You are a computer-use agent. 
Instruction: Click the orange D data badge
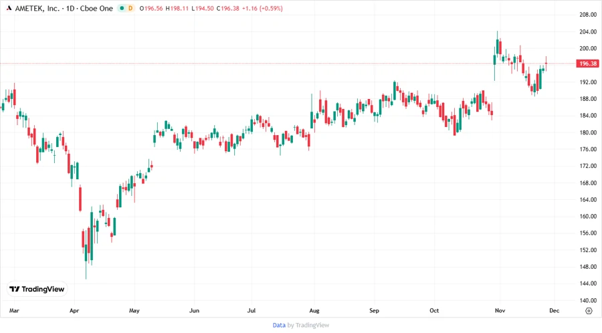(130, 8)
